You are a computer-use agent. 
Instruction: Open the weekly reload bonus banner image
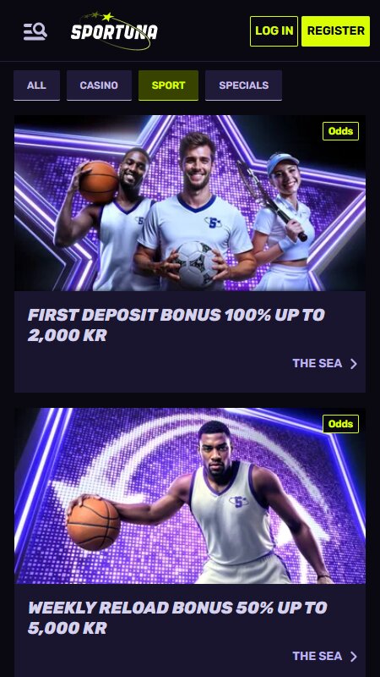pos(190,496)
